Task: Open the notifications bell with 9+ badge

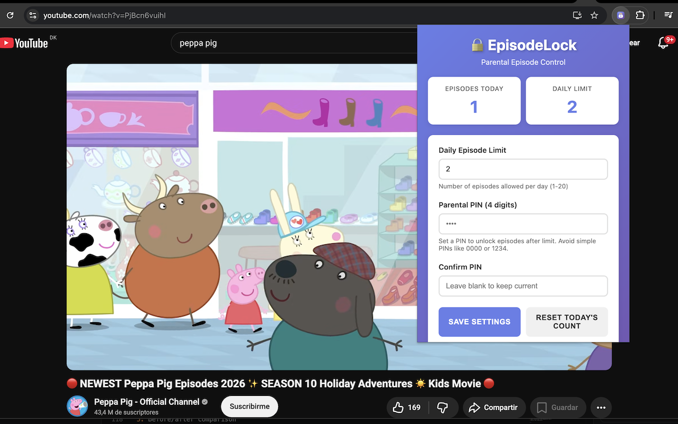Action: tap(663, 42)
